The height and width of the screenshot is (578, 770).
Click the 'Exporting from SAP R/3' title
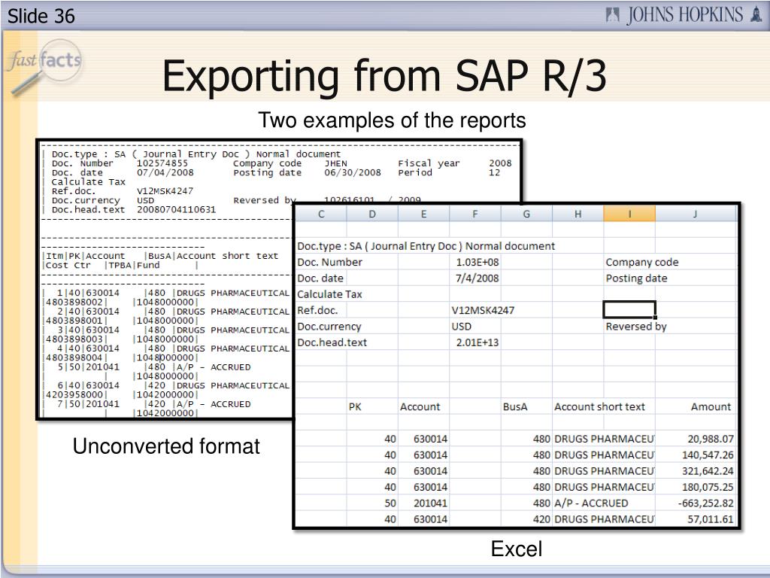[x=384, y=75]
